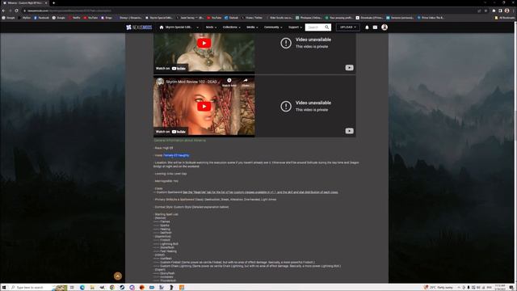This screenshot has width=517, height=291.
Task: Open Steam from the taskbar
Action: click(122, 288)
